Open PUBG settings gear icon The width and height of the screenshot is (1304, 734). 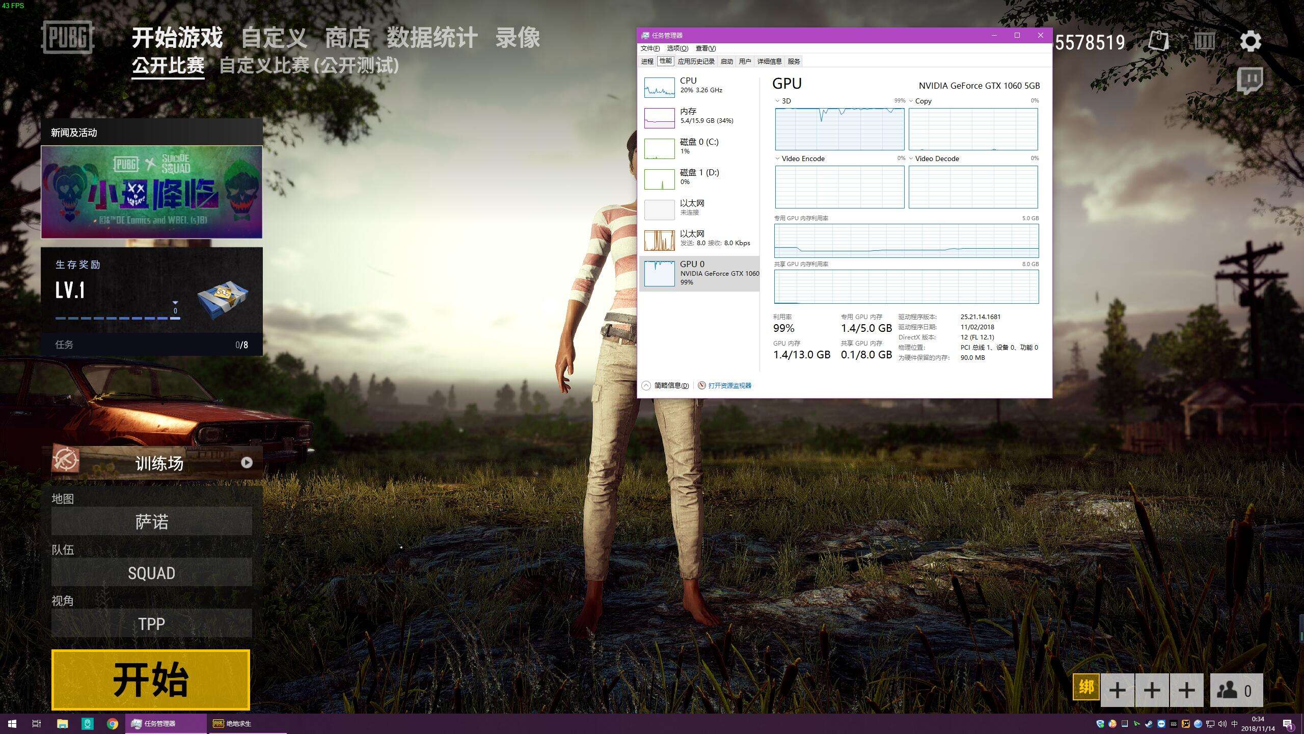point(1251,41)
